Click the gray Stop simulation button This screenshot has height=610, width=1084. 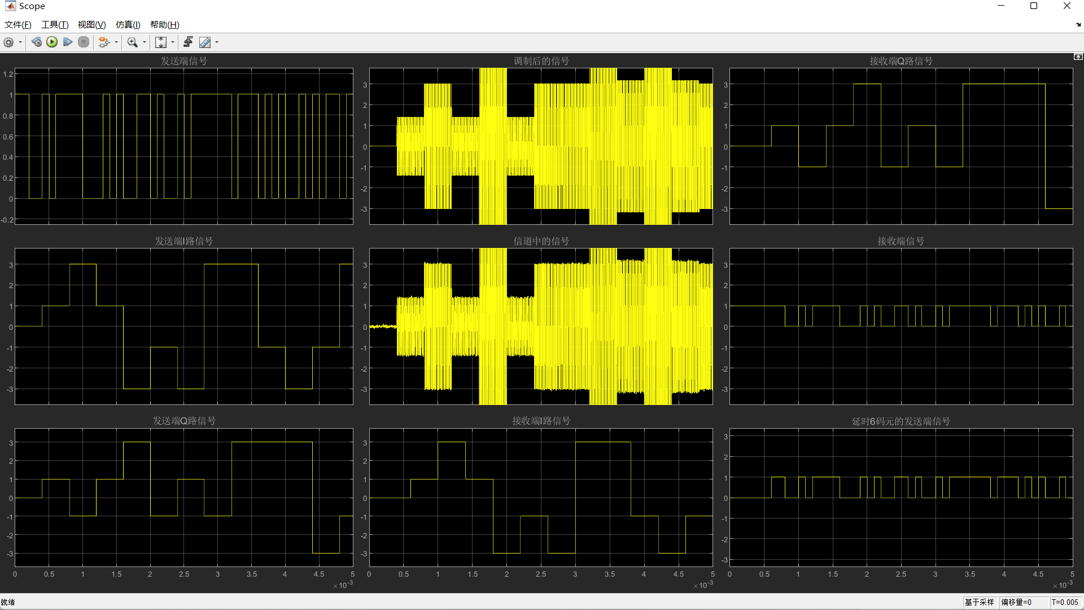(84, 42)
